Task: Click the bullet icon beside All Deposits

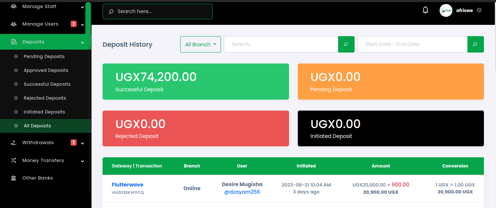Action: (16, 126)
